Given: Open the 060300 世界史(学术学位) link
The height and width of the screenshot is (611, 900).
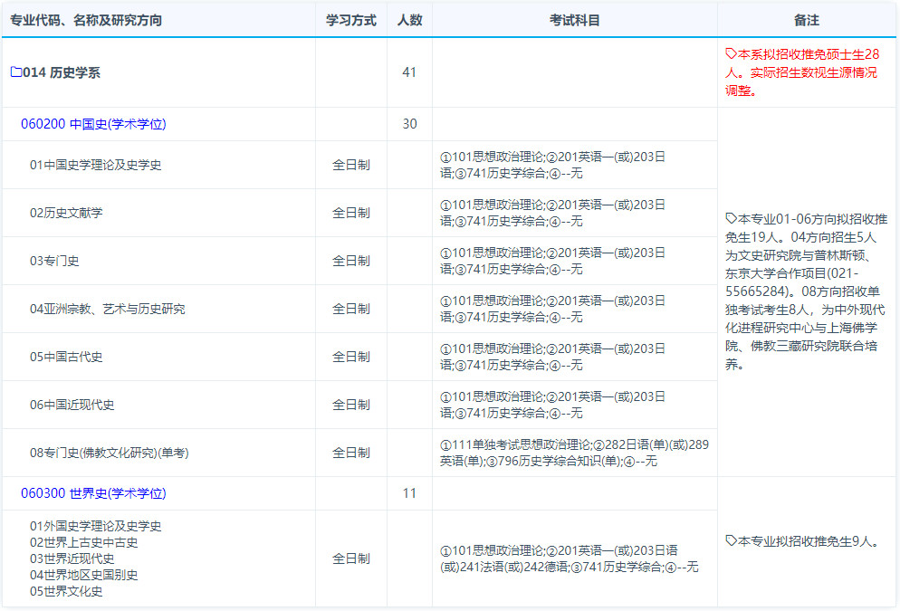Looking at the screenshot, I should click(x=93, y=493).
